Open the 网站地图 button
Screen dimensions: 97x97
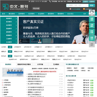point(36,9)
